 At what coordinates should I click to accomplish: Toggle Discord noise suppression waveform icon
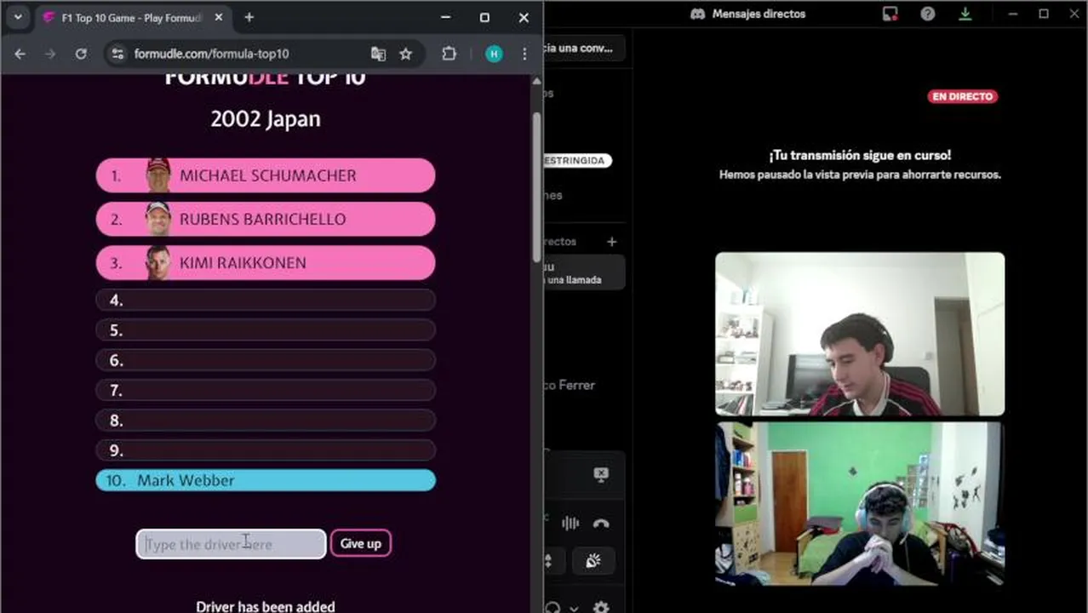pyautogui.click(x=570, y=524)
